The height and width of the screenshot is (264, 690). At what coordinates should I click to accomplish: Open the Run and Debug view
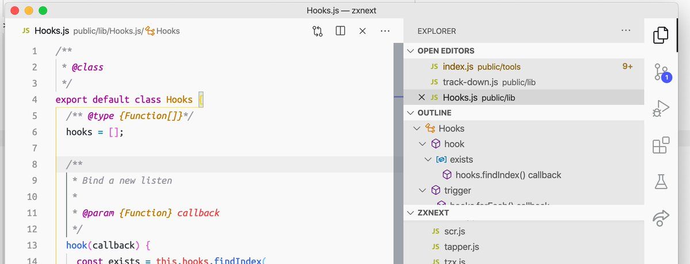(x=661, y=109)
